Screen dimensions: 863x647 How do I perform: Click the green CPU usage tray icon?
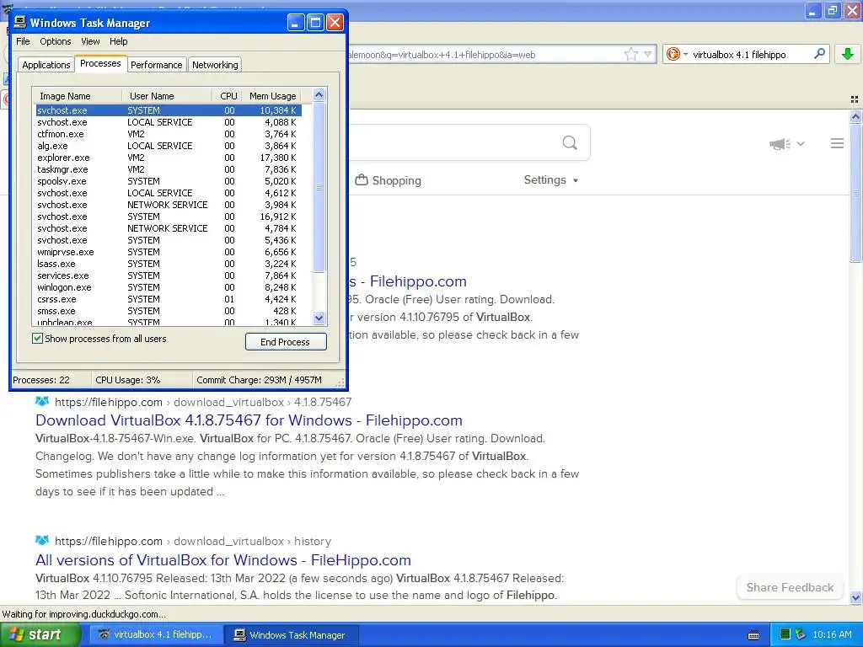(x=785, y=635)
